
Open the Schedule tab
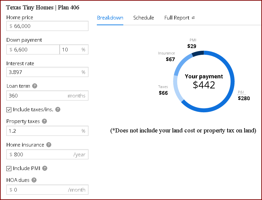coord(143,18)
